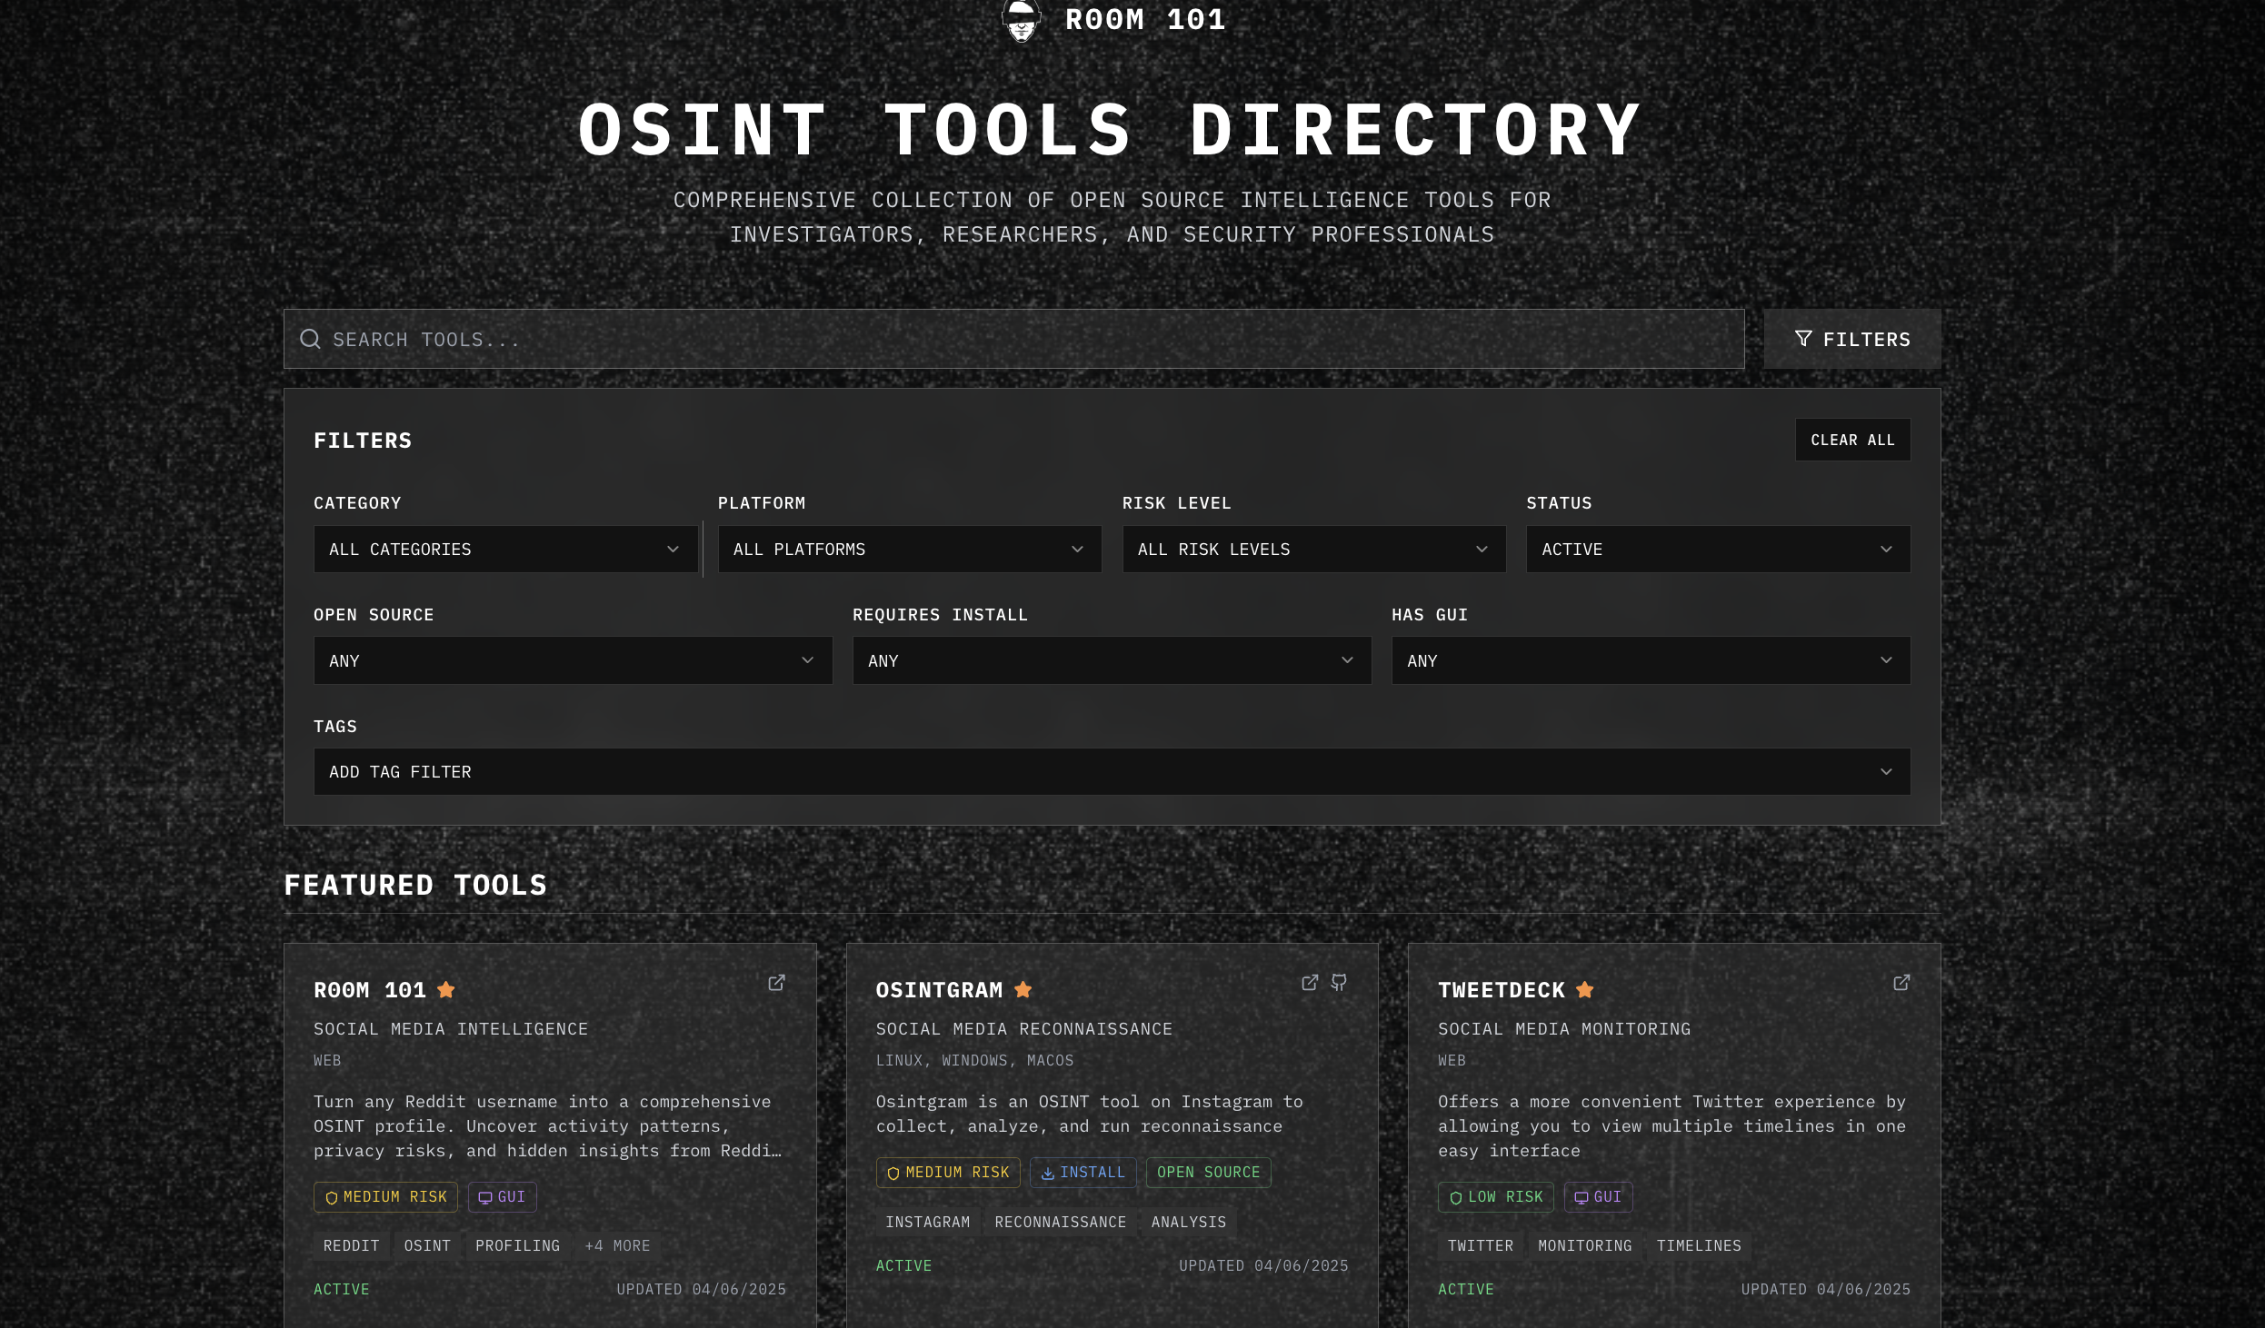Click the Reconnaissance tag
Screen dimensions: 2265x1328
coord(1060,1223)
